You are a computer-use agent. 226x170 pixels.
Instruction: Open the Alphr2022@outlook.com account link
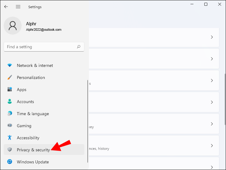coord(44,30)
